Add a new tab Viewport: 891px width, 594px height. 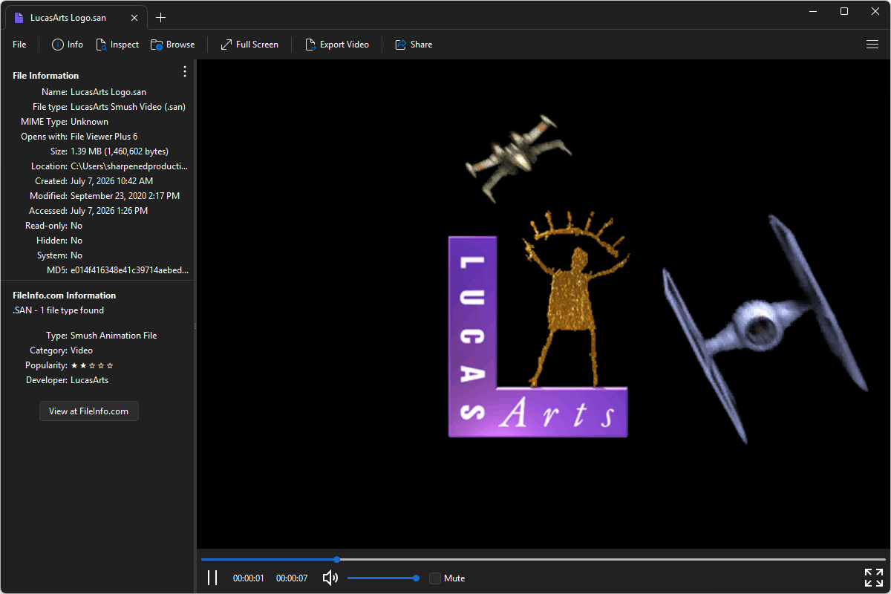click(x=161, y=17)
